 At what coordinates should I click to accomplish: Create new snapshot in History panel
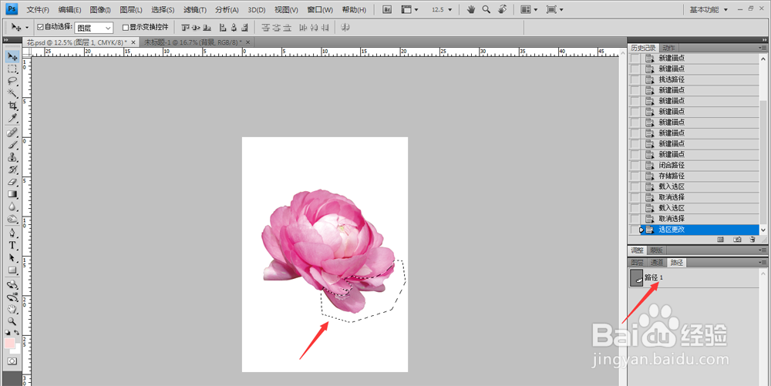pyautogui.click(x=736, y=240)
